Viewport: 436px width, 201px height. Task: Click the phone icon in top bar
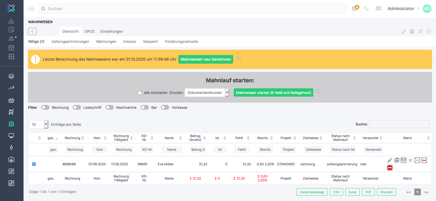(x=366, y=9)
